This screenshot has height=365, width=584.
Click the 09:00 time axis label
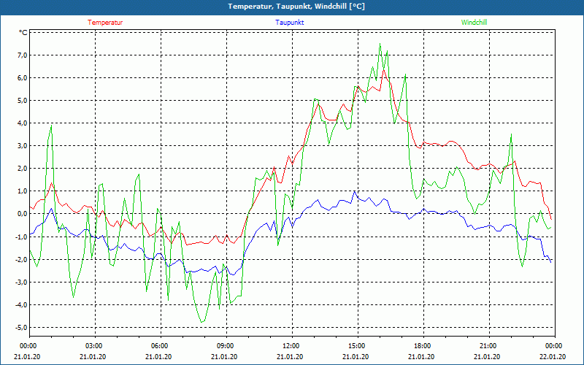(x=225, y=346)
